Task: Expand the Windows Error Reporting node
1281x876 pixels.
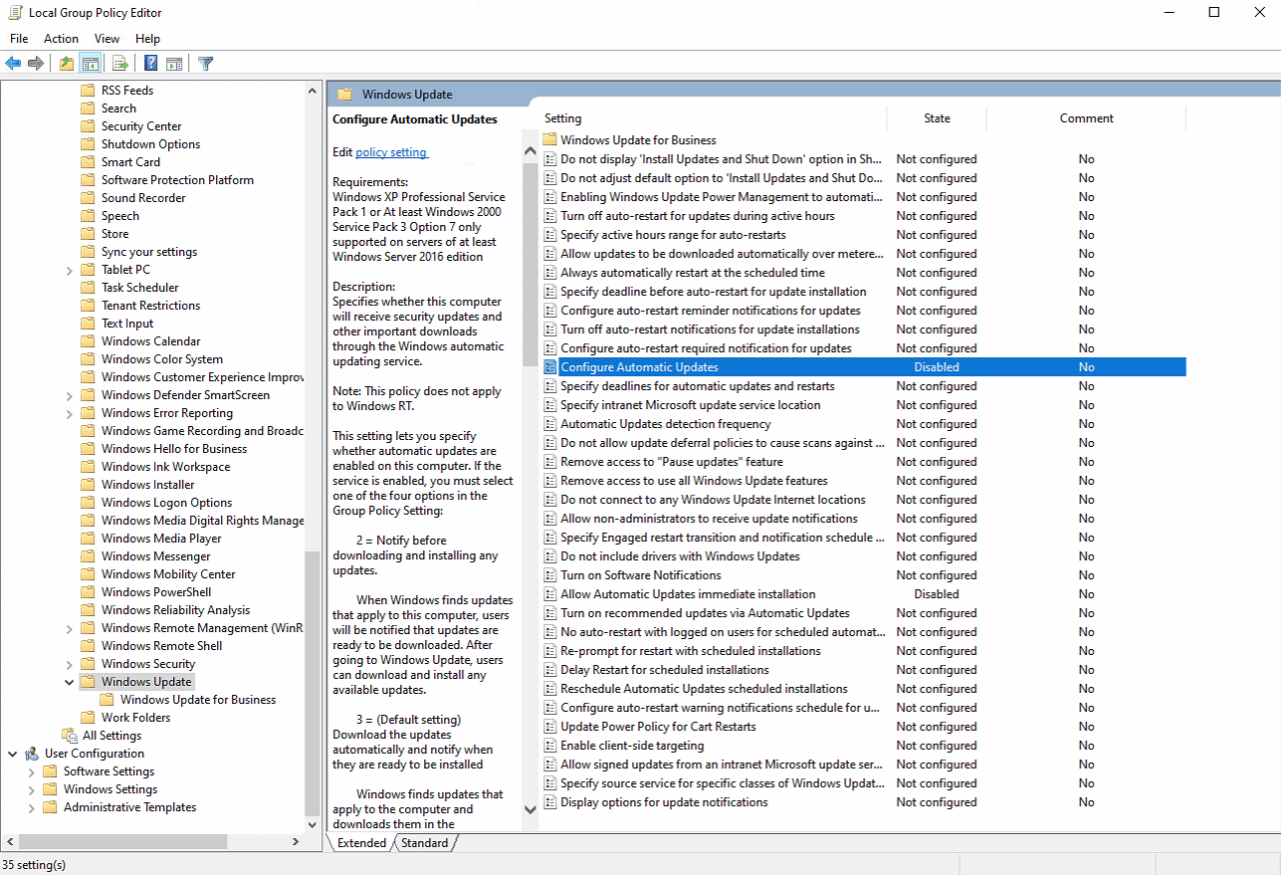Action: (69, 413)
